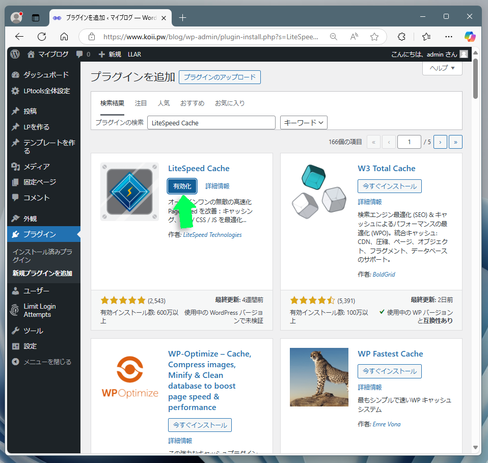
Task: Click the browser profile avatar
Action: point(16,17)
